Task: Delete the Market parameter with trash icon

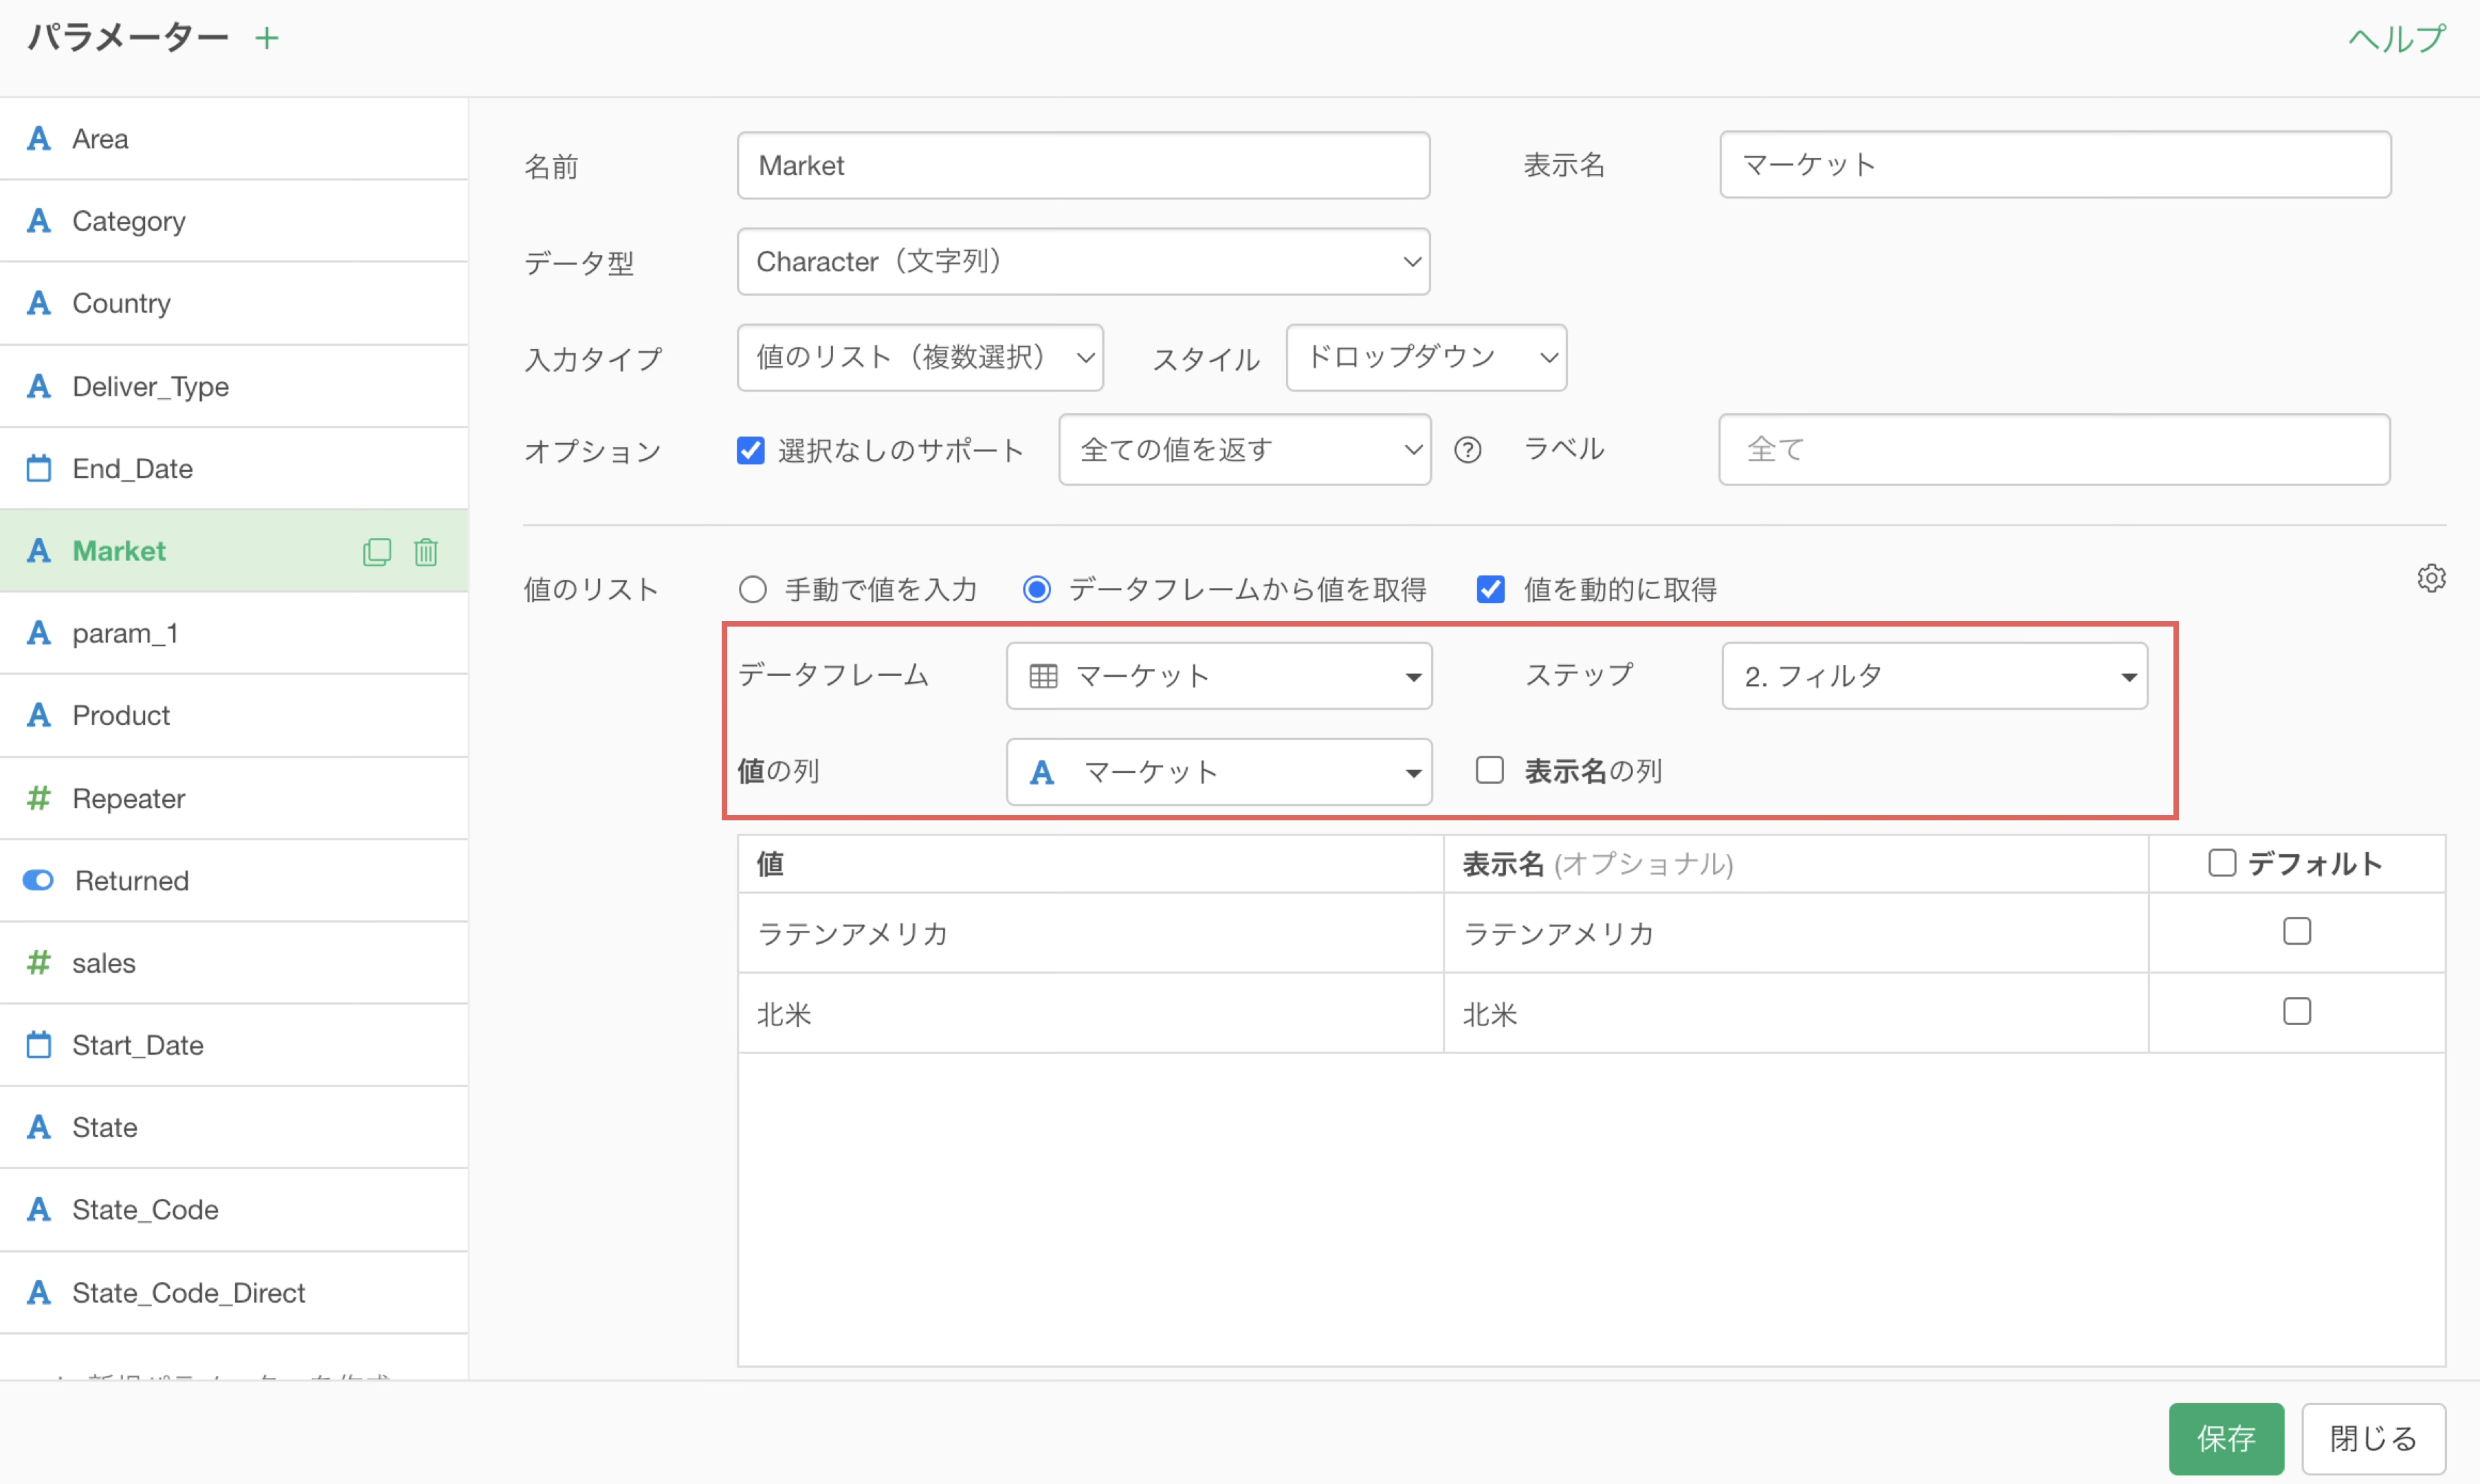Action: [426, 552]
